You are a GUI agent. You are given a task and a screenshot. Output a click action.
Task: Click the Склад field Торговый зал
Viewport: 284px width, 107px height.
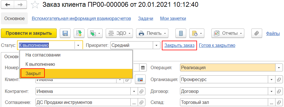pos(224,102)
